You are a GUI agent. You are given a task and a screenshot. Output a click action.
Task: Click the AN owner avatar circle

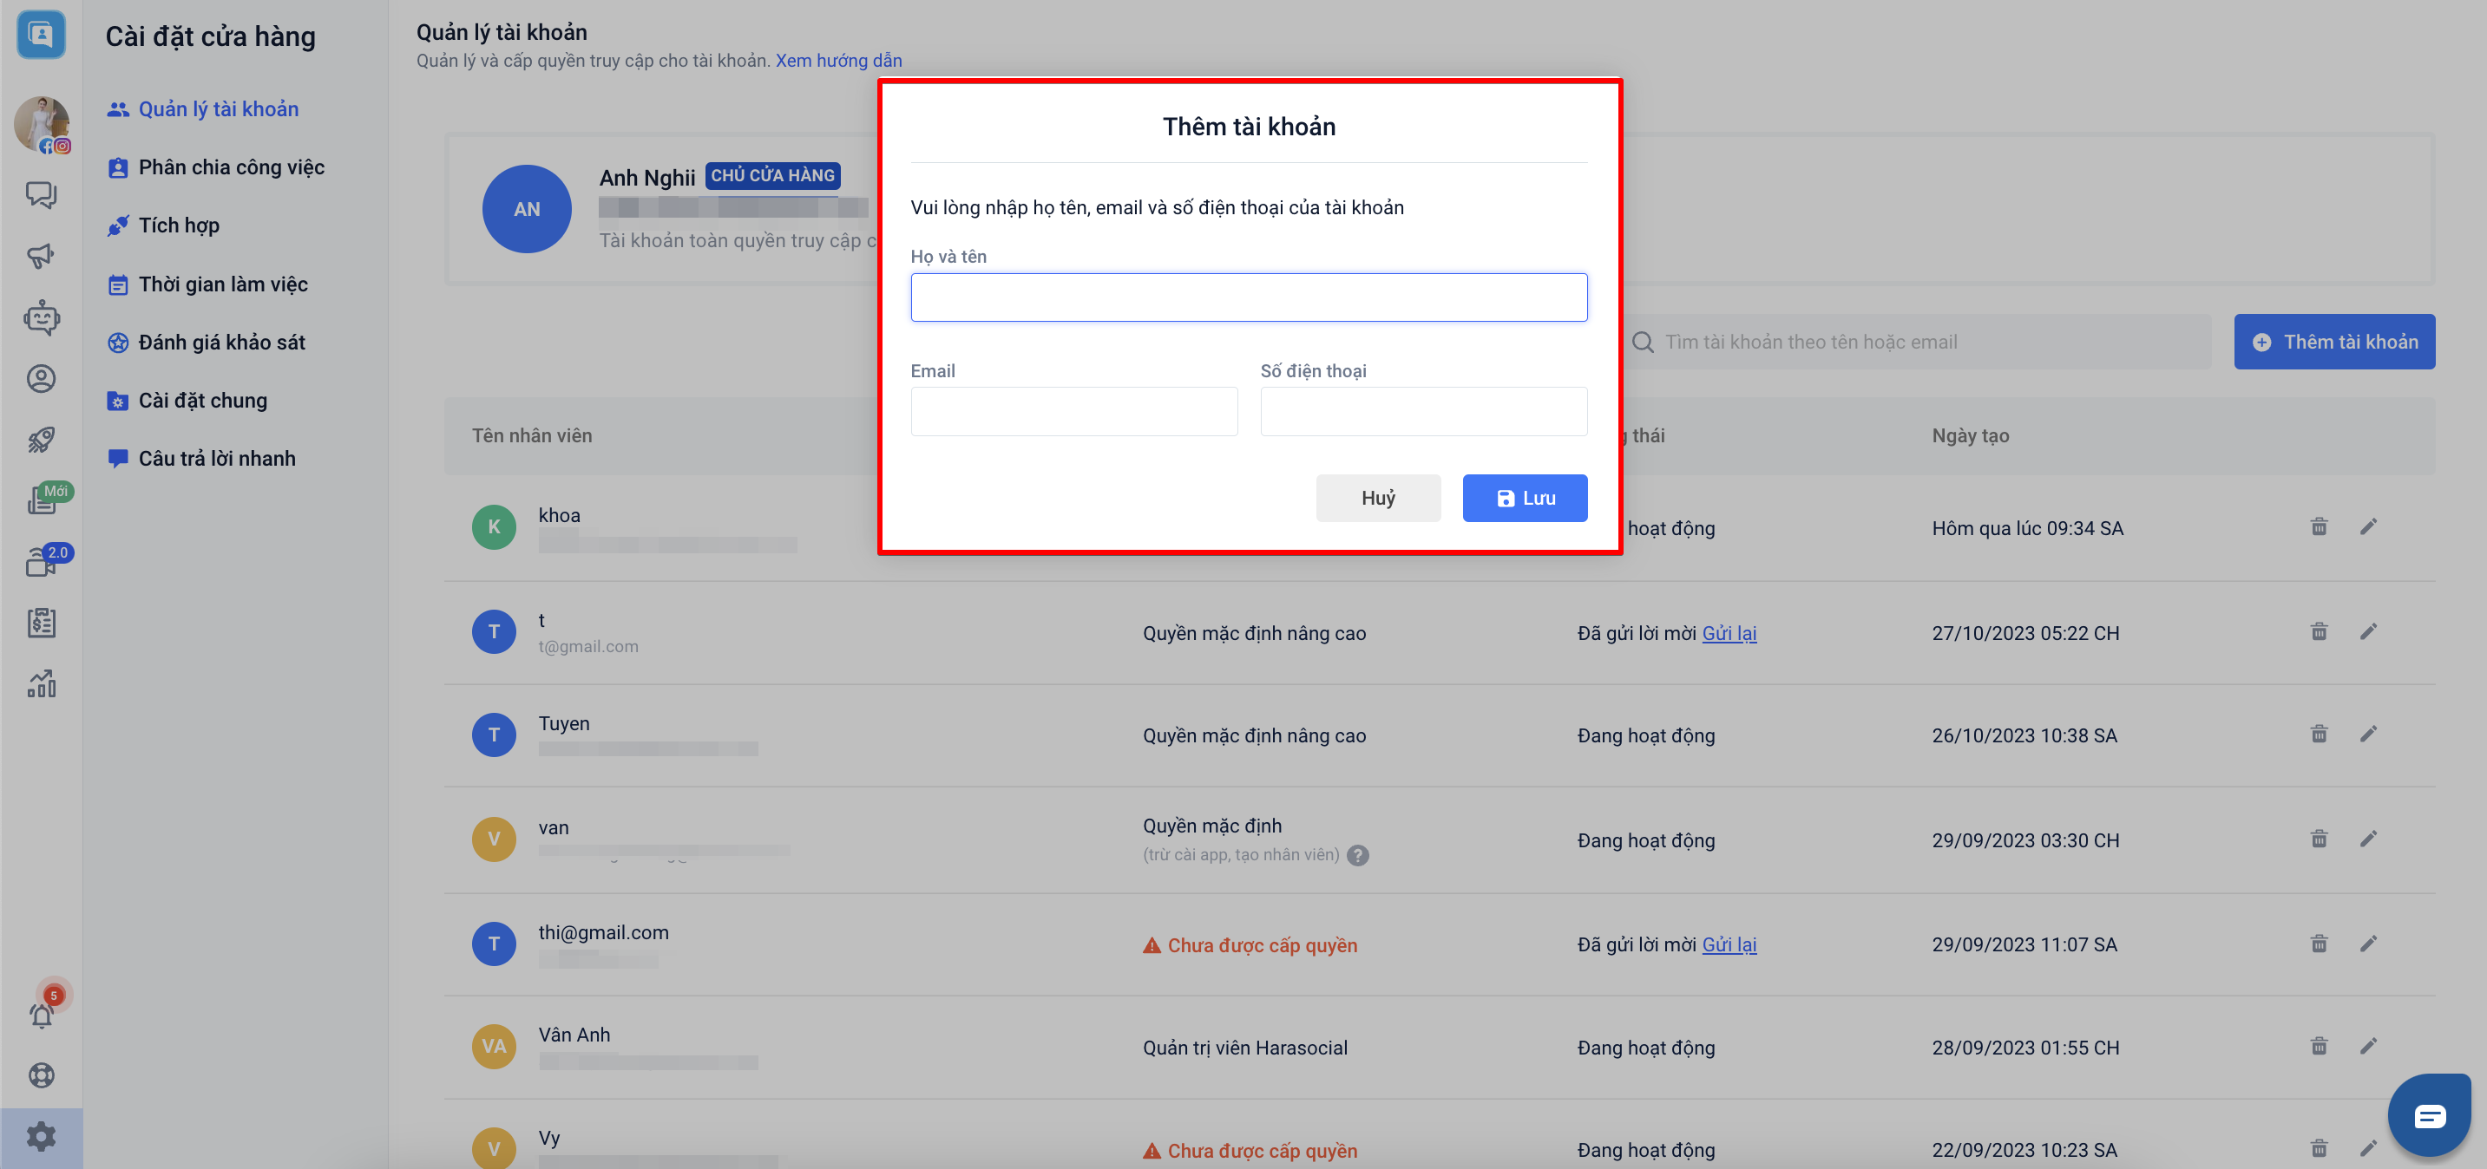pos(526,209)
